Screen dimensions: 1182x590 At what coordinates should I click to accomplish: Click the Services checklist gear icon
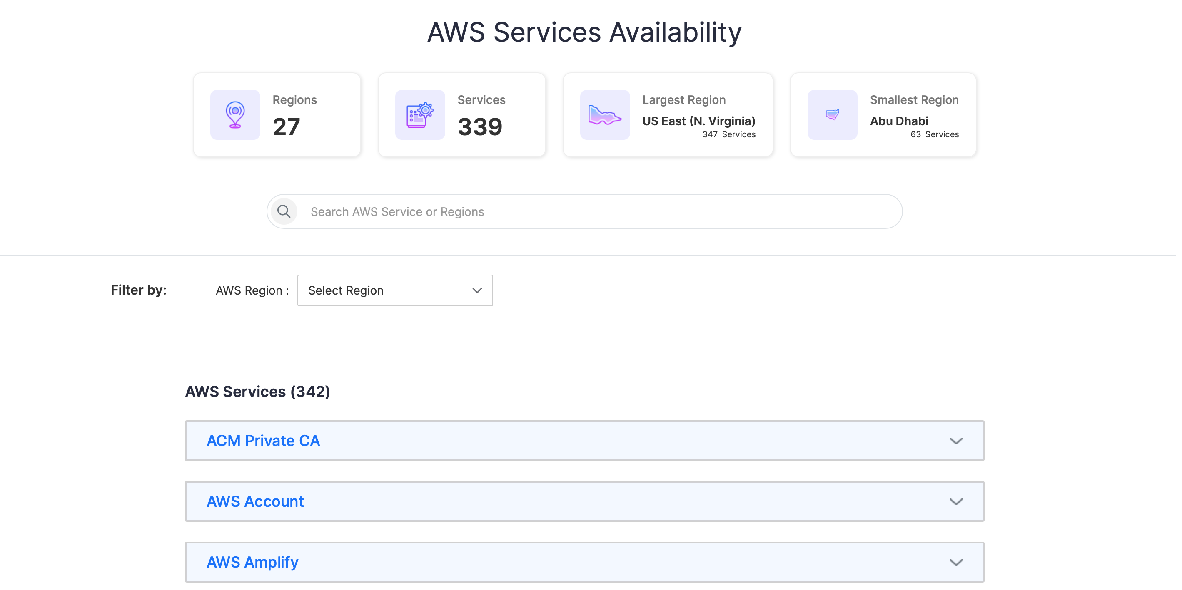point(419,114)
